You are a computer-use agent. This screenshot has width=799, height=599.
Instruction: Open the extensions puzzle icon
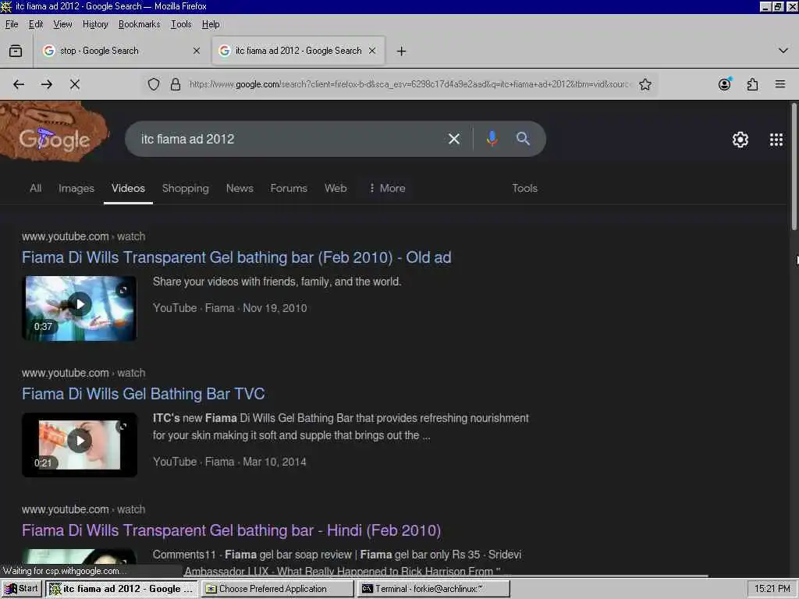(x=753, y=84)
